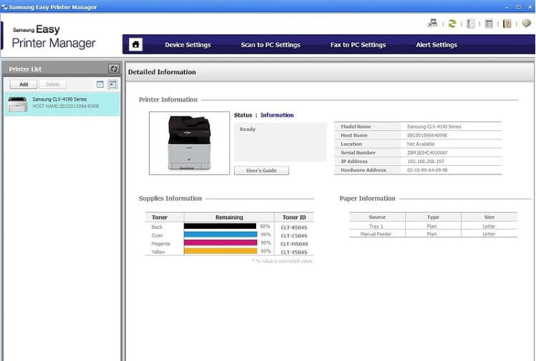This screenshot has width=536, height=361.
Task: Click the IP address value 192.168.250.197
Action: [x=426, y=162]
